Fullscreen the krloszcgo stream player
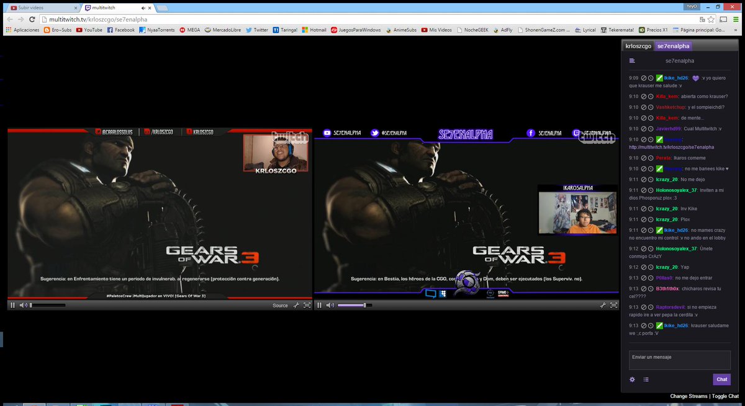The image size is (745, 406). pos(307,305)
